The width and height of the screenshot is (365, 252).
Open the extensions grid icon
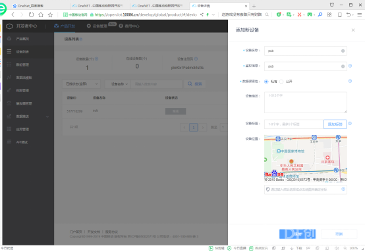pyautogui.click(x=329, y=14)
